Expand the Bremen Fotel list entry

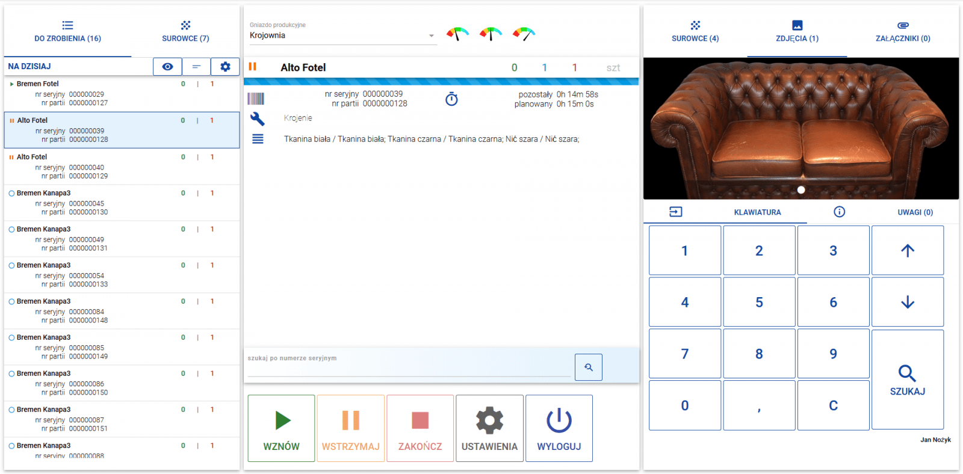[11, 84]
